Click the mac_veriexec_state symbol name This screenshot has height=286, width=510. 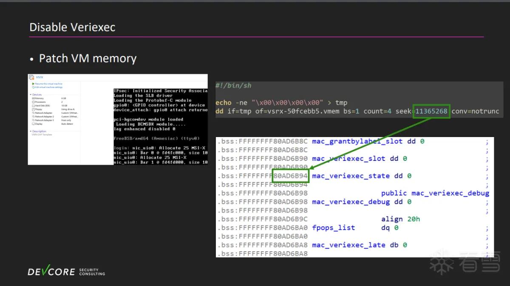[x=351, y=176]
